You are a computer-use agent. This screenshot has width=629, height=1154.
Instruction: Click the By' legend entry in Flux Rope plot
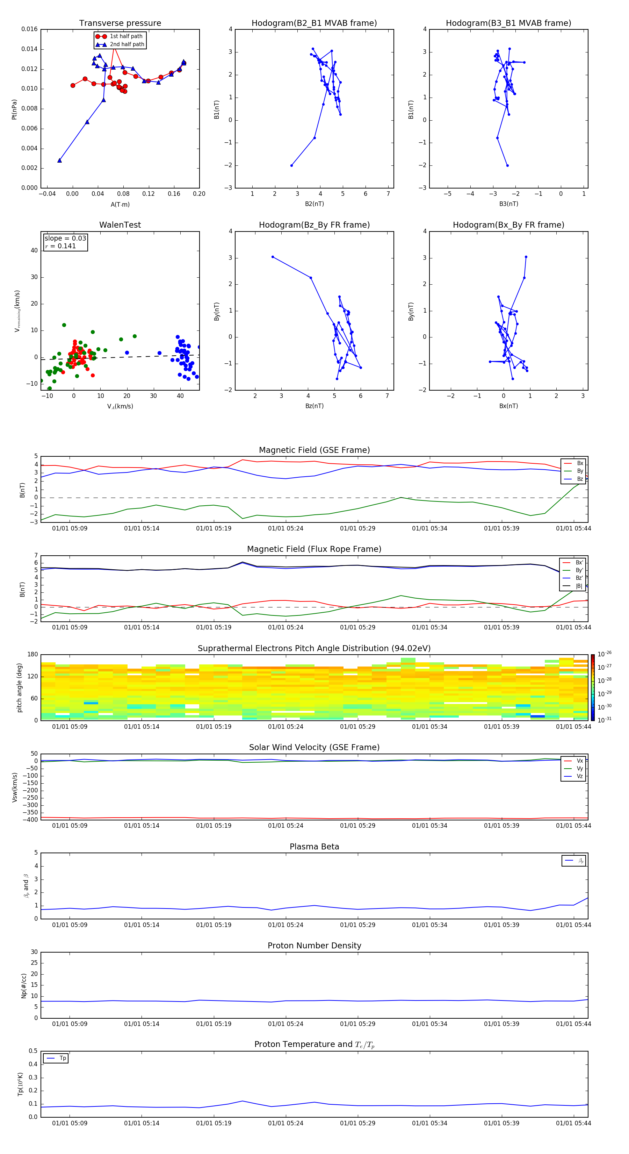point(573,570)
